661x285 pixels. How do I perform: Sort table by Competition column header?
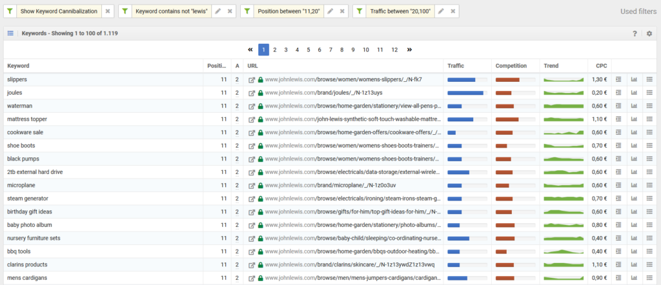511,66
